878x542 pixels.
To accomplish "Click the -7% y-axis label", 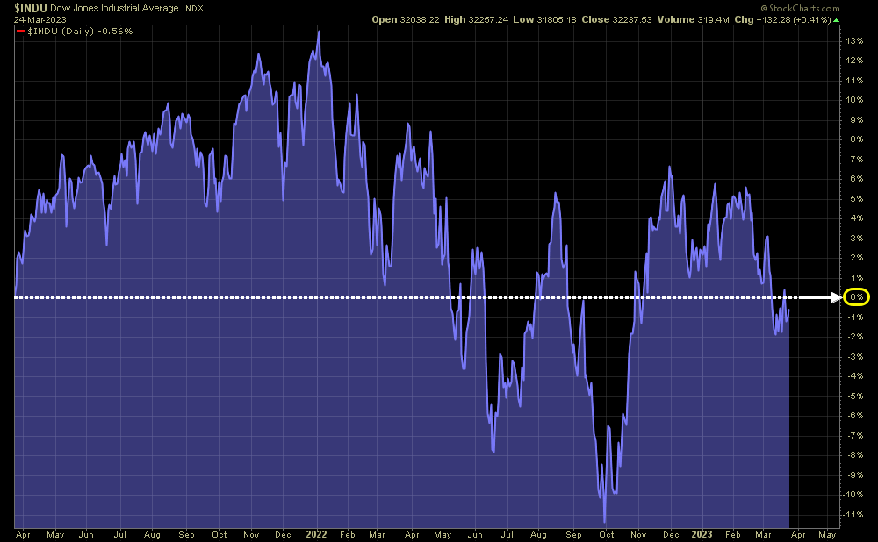I will pyautogui.click(x=855, y=435).
